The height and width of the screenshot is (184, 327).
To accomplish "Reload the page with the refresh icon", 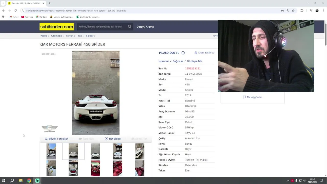I will 16,10.
